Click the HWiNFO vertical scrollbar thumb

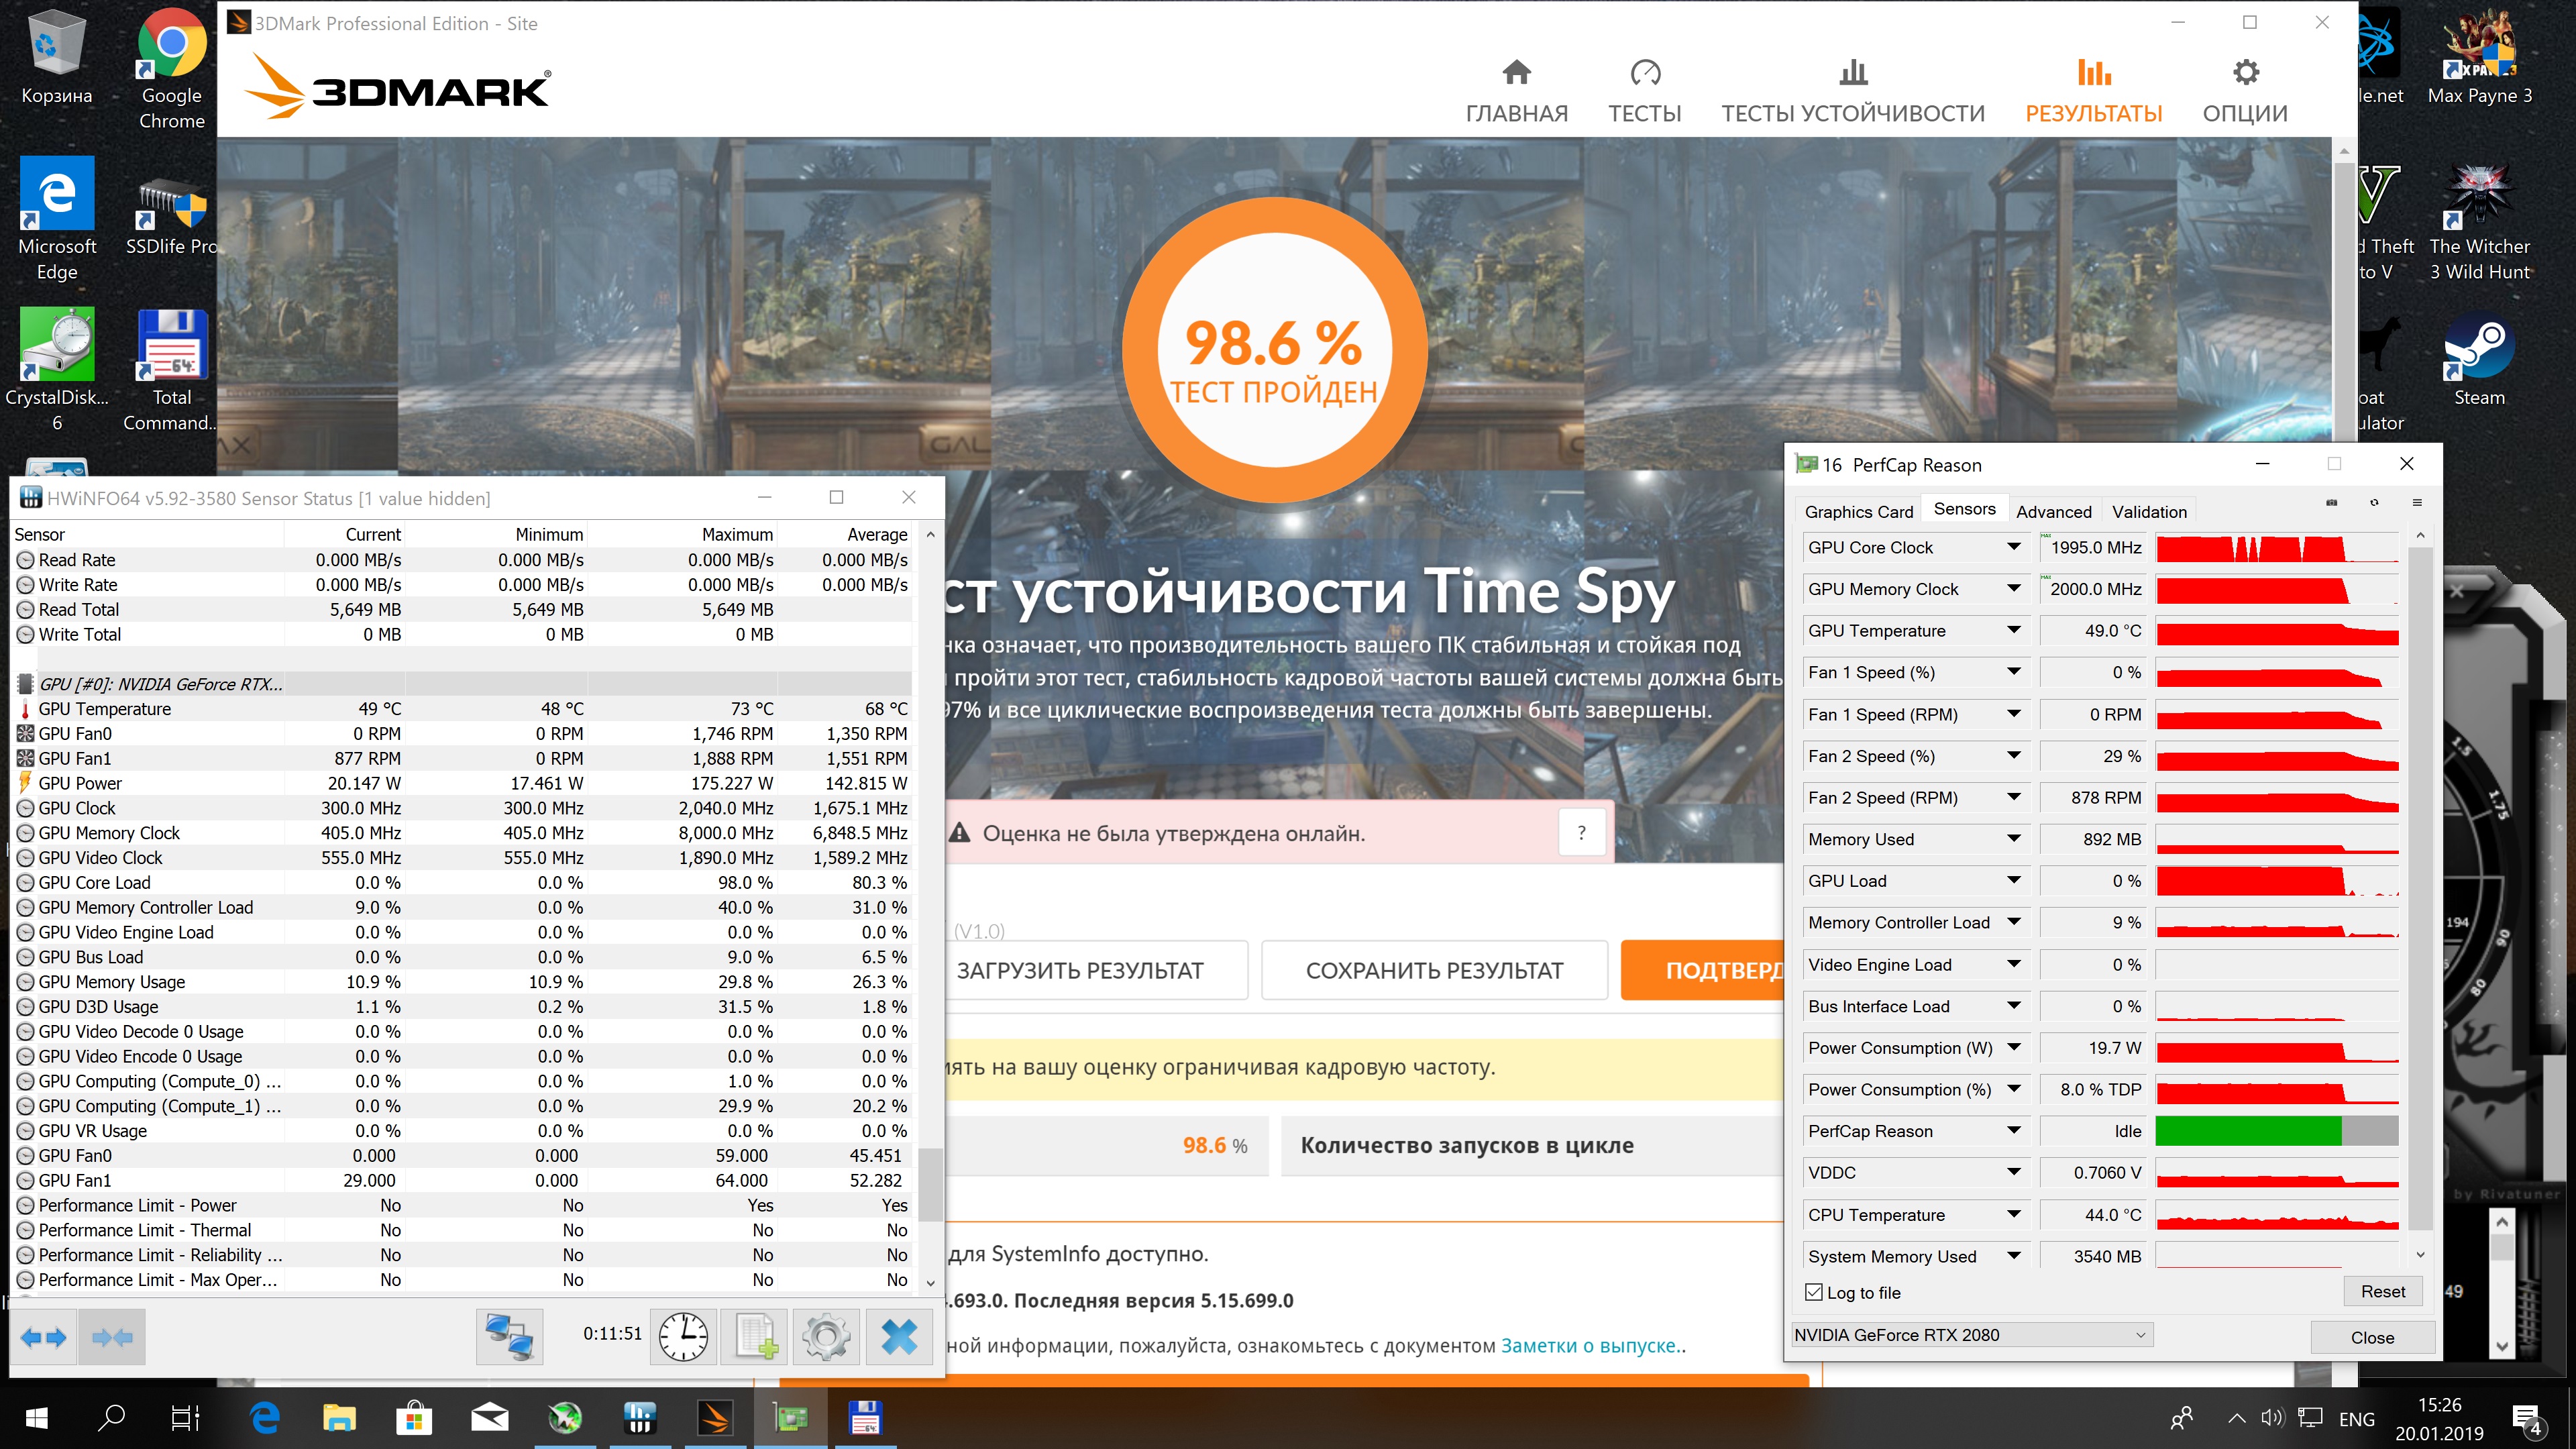[x=930, y=1185]
